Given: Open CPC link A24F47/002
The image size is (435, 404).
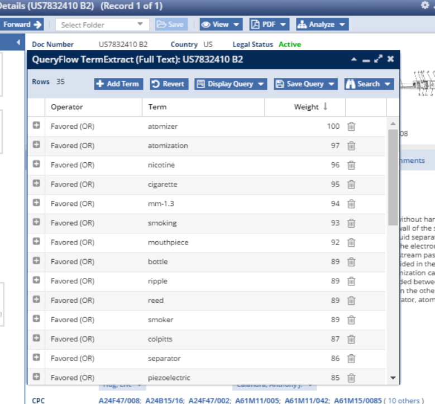Looking at the screenshot, I should click(209, 401).
